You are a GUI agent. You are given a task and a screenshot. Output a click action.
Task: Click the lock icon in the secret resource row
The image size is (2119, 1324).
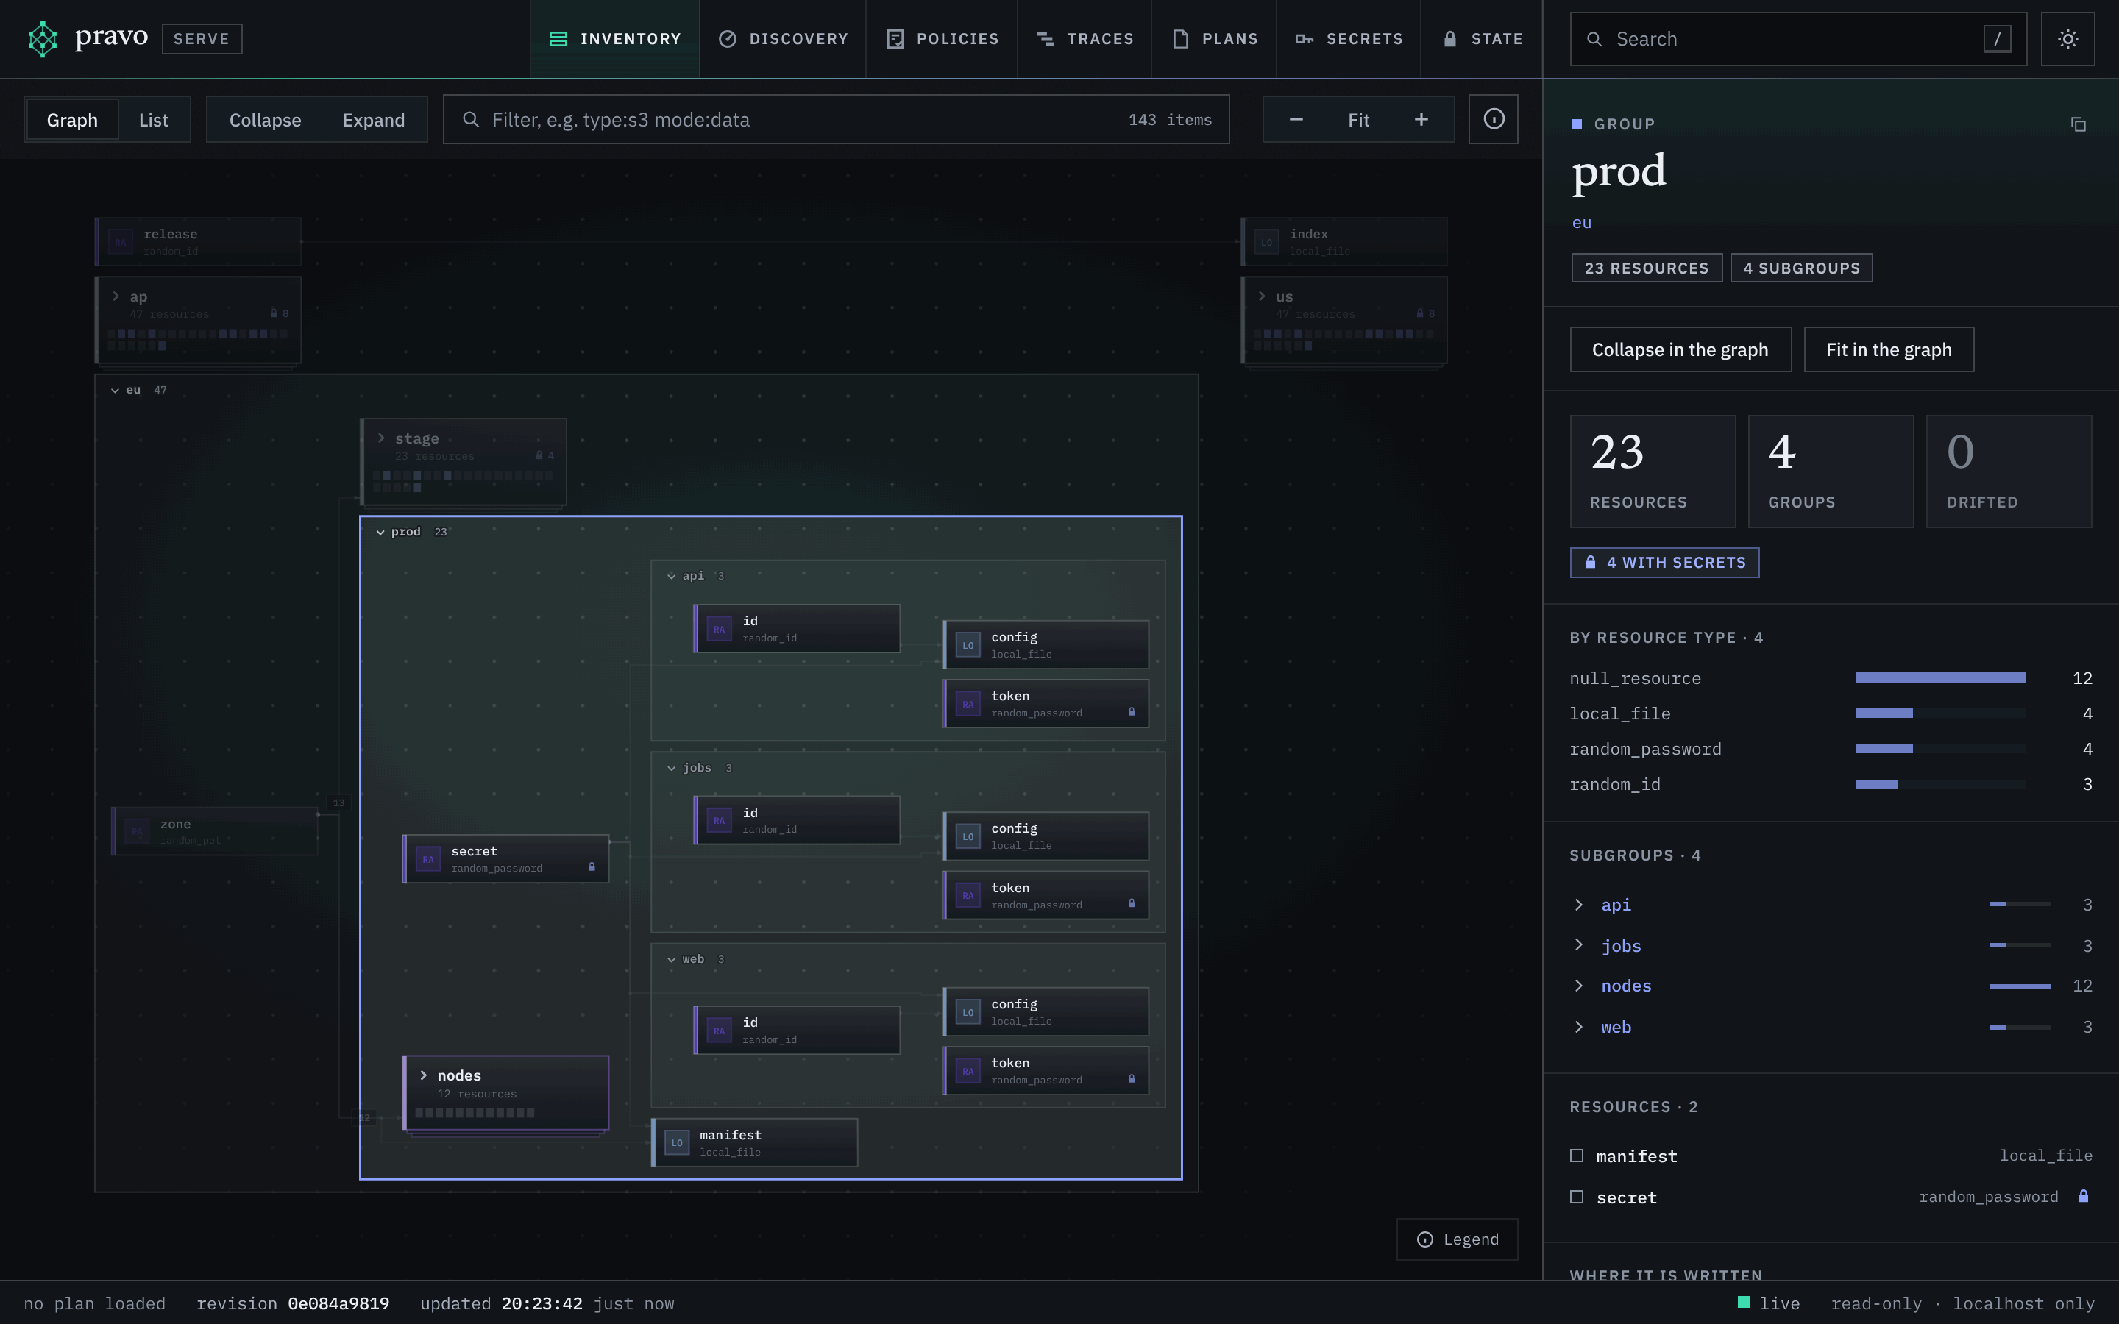[x=2083, y=1196]
